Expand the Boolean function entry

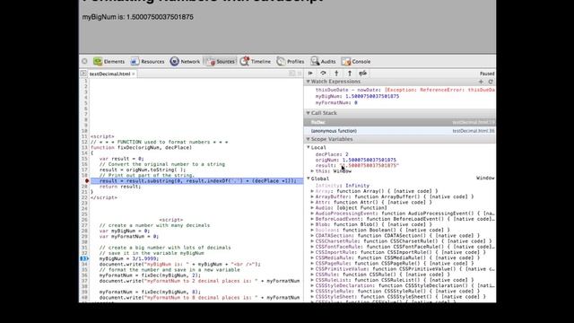point(312,230)
